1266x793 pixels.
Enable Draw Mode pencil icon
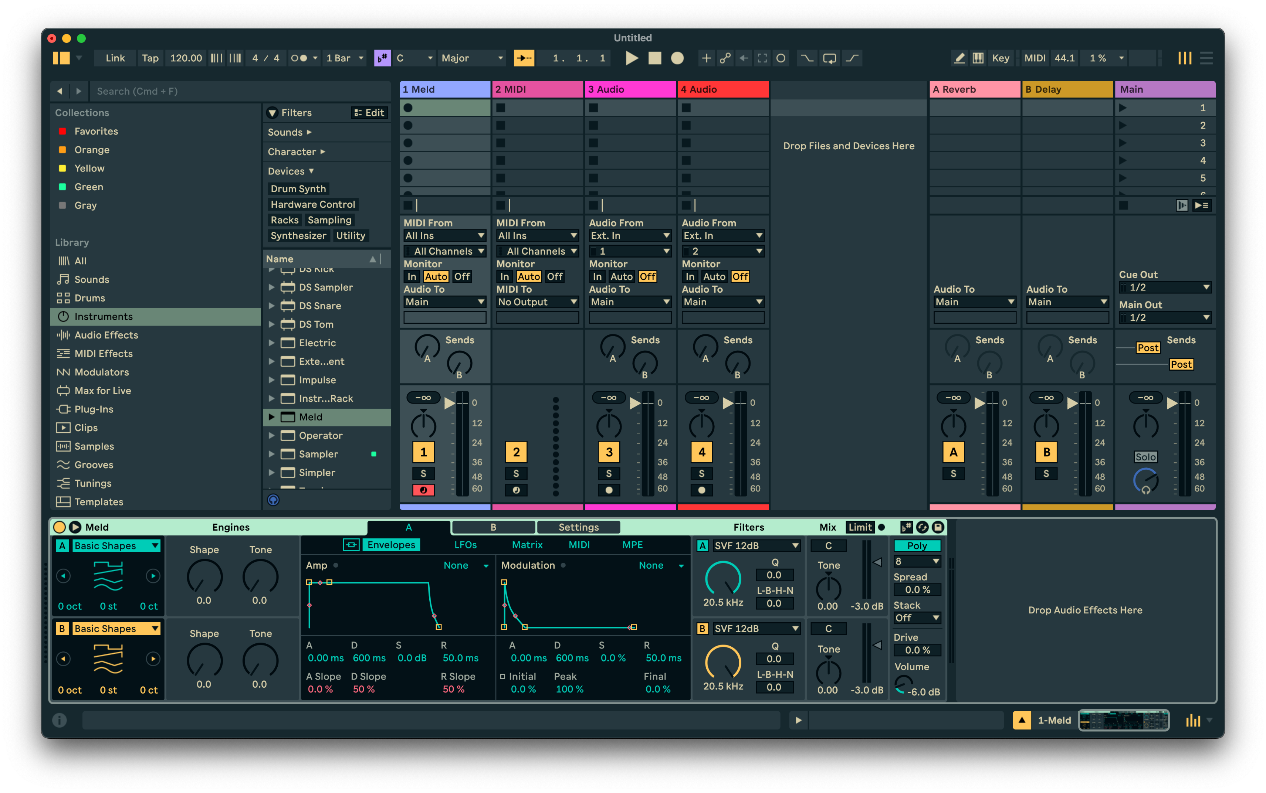(x=959, y=58)
